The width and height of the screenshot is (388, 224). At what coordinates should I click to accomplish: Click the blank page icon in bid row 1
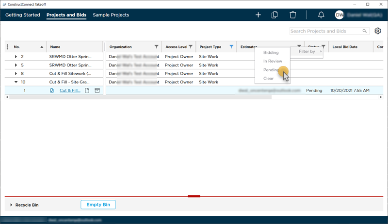87,91
